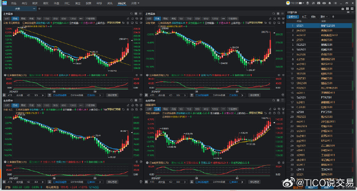Image resolution: width=357 pixels, height=191 pixels.
Task: Add a new page tab with the plus icon
Action: click(x=39, y=9)
